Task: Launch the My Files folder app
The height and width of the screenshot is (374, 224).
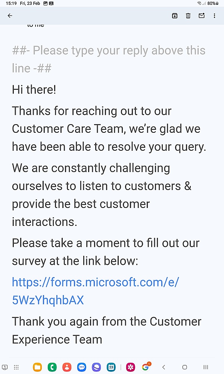Action: [37, 367]
